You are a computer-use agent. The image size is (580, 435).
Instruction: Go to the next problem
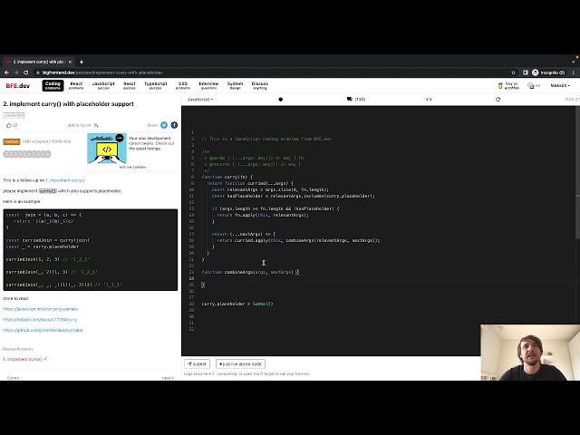168,378
